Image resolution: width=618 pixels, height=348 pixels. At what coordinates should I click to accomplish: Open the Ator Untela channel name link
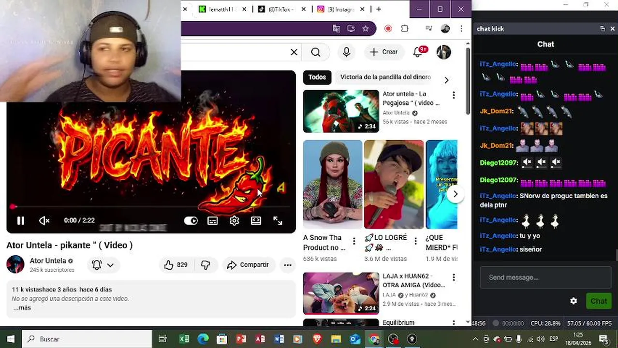[48, 261]
